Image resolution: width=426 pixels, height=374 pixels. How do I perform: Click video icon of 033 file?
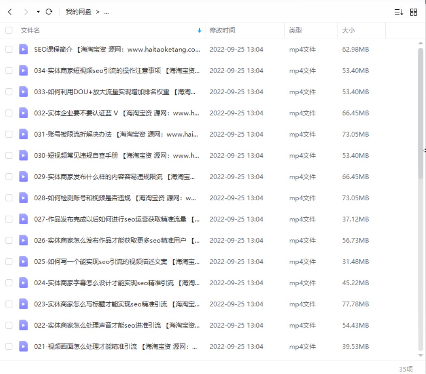click(23, 92)
